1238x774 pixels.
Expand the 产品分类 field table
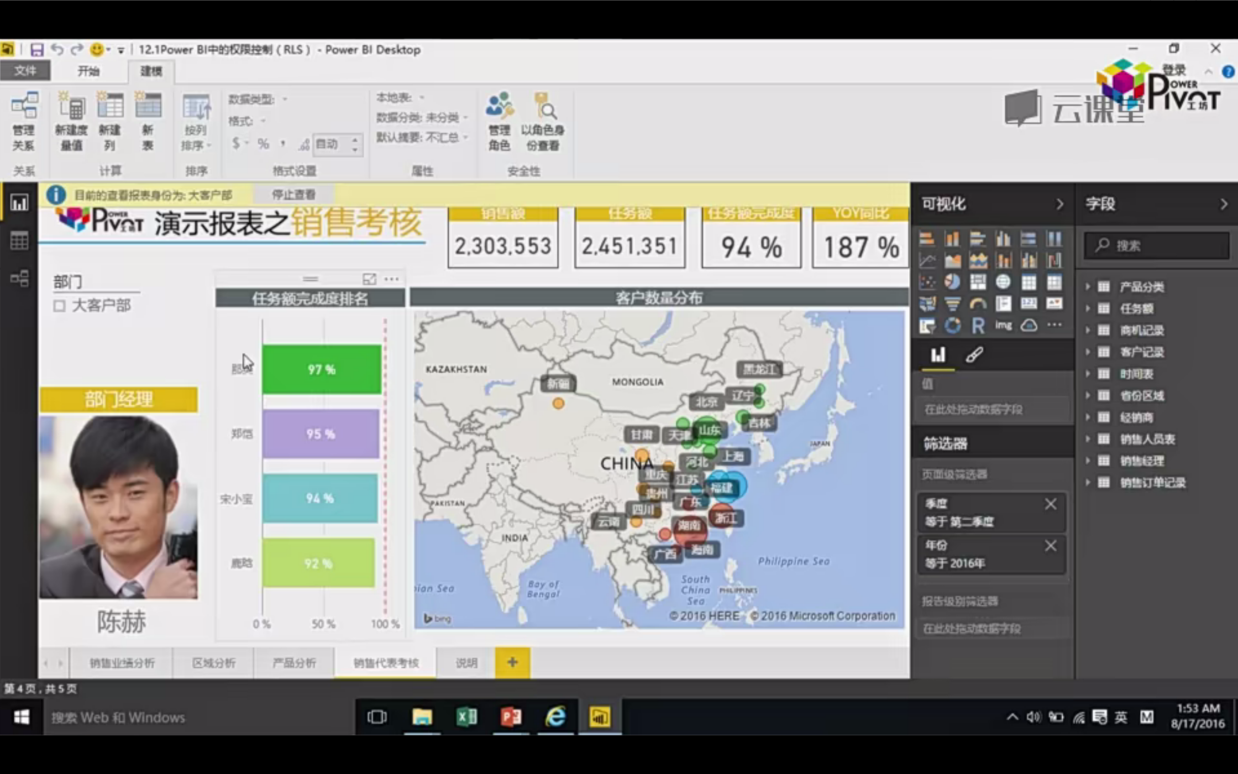click(1087, 286)
